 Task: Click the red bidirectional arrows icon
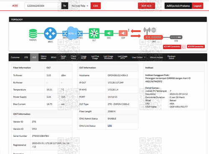tap(136, 33)
